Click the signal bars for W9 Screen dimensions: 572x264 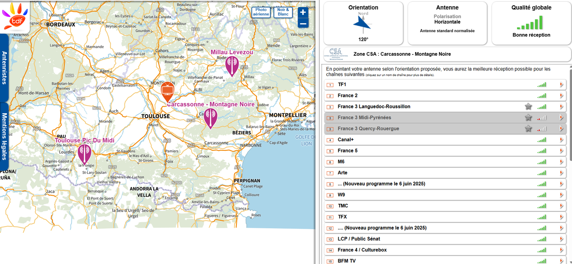click(542, 195)
